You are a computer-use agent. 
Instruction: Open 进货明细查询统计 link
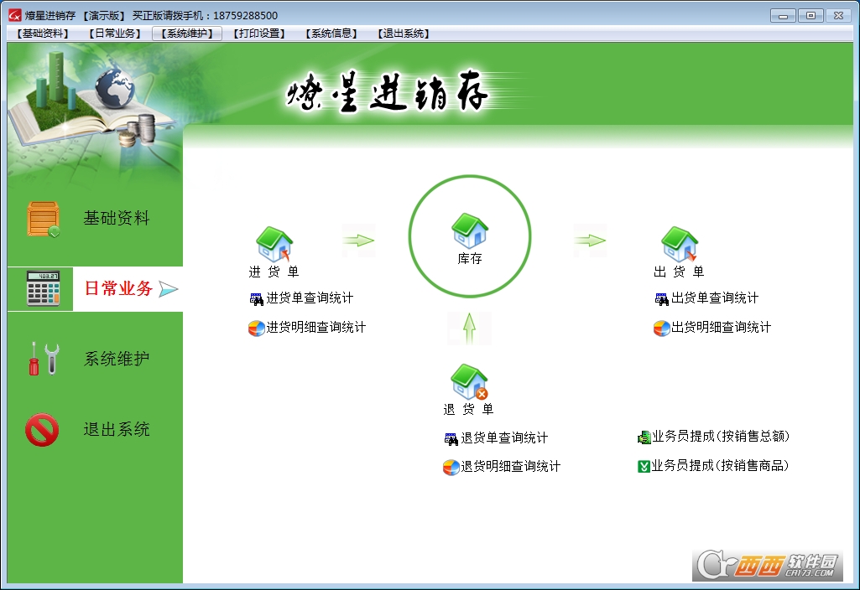(315, 328)
